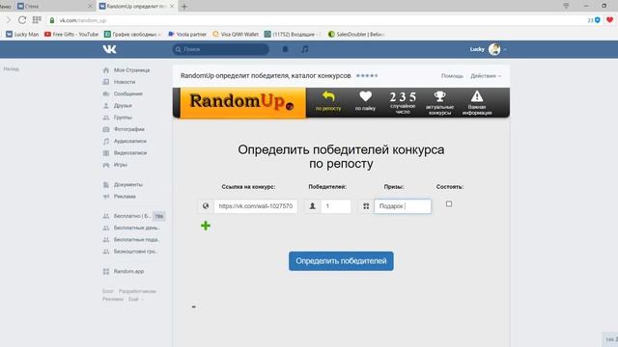618x347 pixels.
Task: Click globe icon beside contest link field
Action: point(206,206)
